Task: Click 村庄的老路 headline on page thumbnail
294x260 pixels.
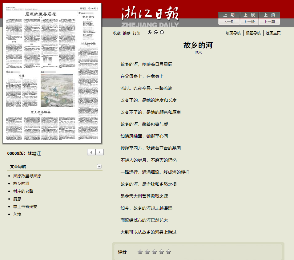Action: coord(88,43)
